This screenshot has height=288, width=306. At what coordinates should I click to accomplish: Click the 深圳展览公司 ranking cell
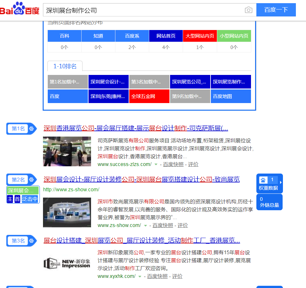[190, 82]
